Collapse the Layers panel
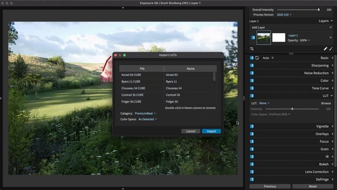337x190 pixels. [x=332, y=21]
